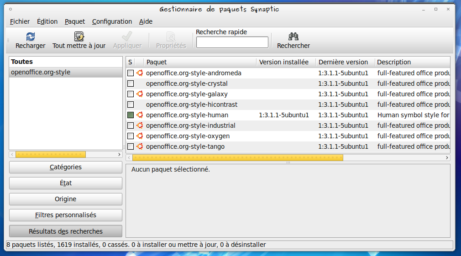This screenshot has width=461, height=256.
Task: Mark checkbox for openoffice.org-style-andromeda
Action: [x=131, y=73]
